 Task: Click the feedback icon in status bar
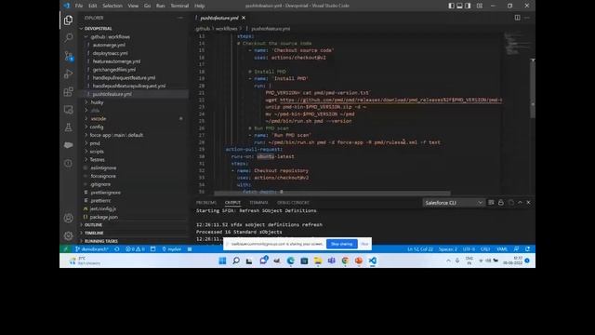pyautogui.click(x=517, y=249)
